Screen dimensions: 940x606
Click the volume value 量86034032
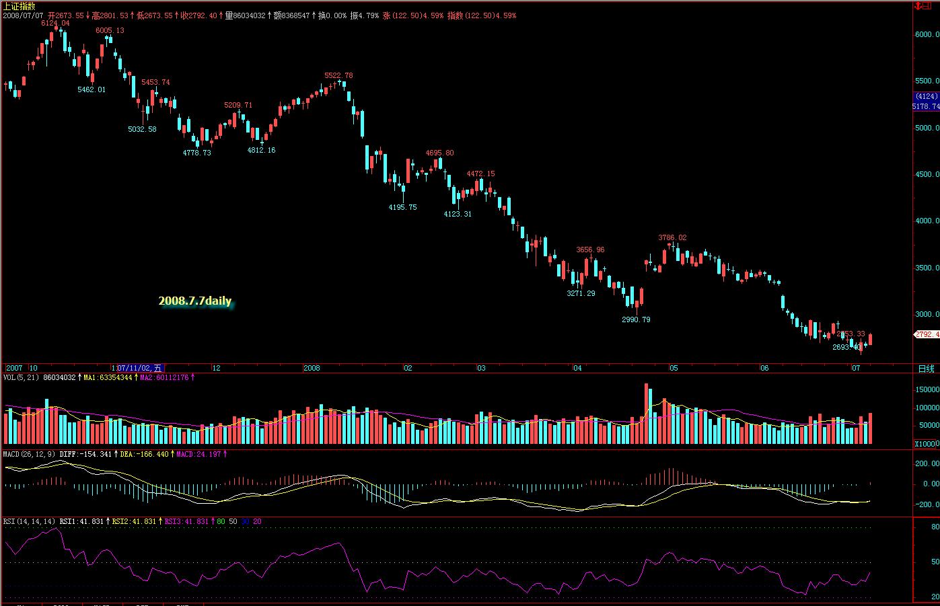click(x=245, y=15)
